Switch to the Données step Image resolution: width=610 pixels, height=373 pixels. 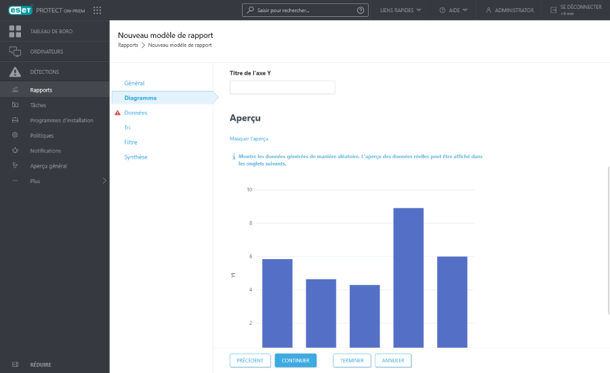click(x=136, y=113)
